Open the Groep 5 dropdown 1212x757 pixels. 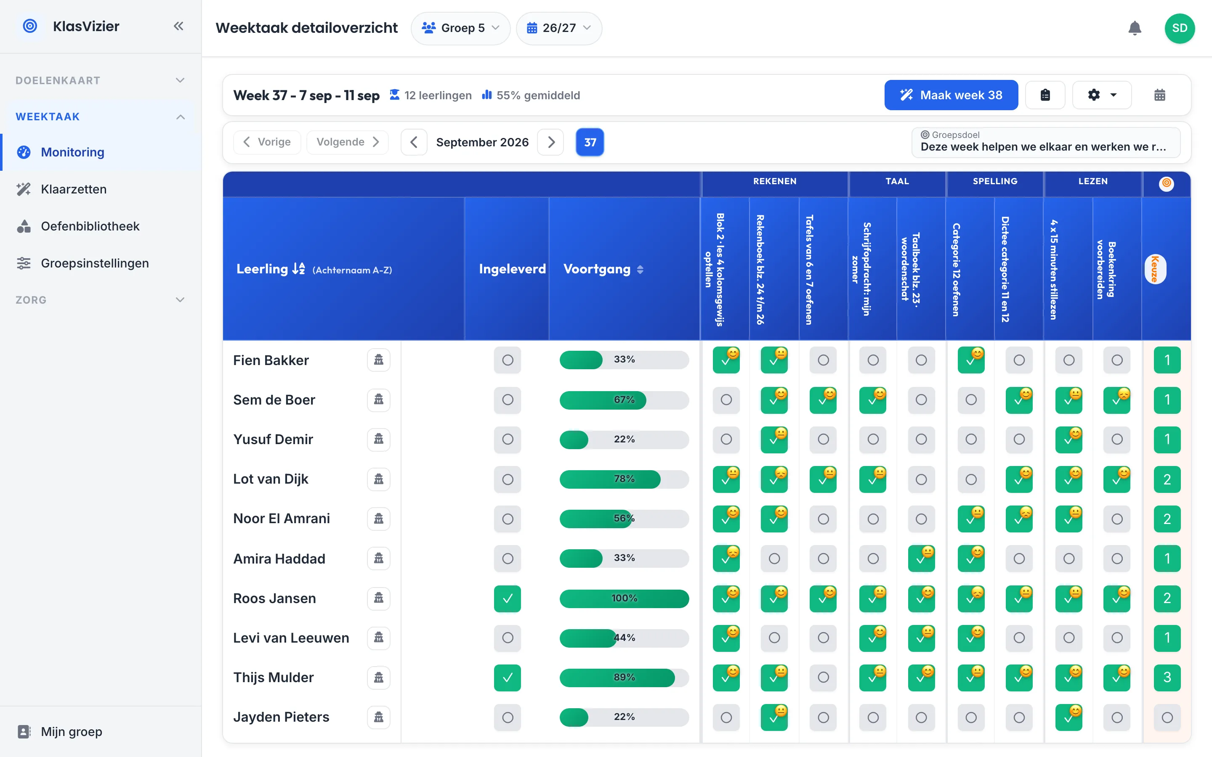(460, 28)
